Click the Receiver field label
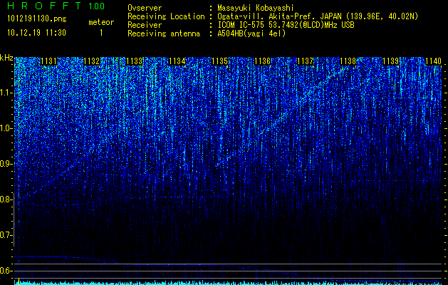The height and width of the screenshot is (285, 448). point(145,25)
